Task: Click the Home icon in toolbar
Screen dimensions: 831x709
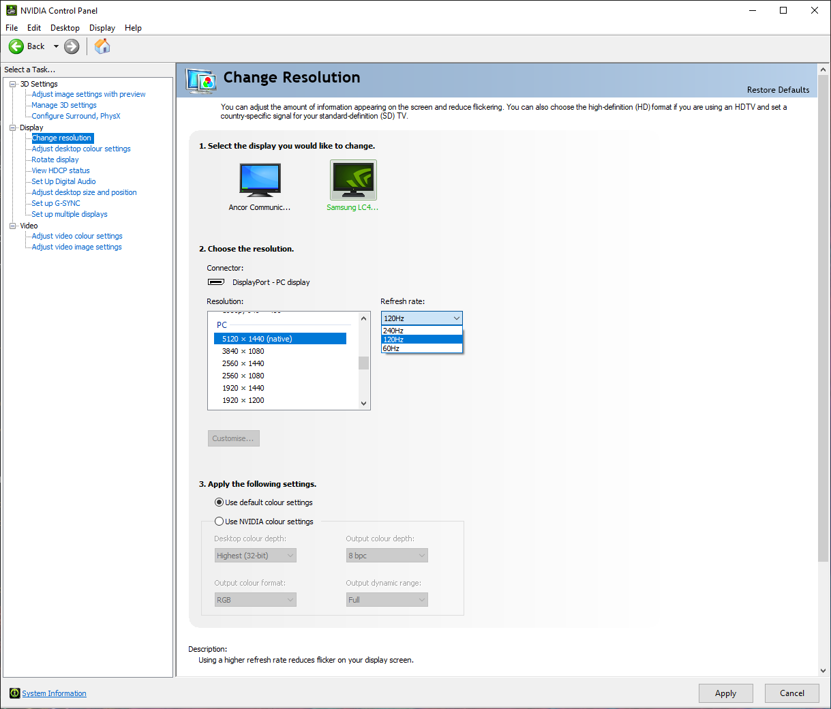Action: click(x=102, y=46)
